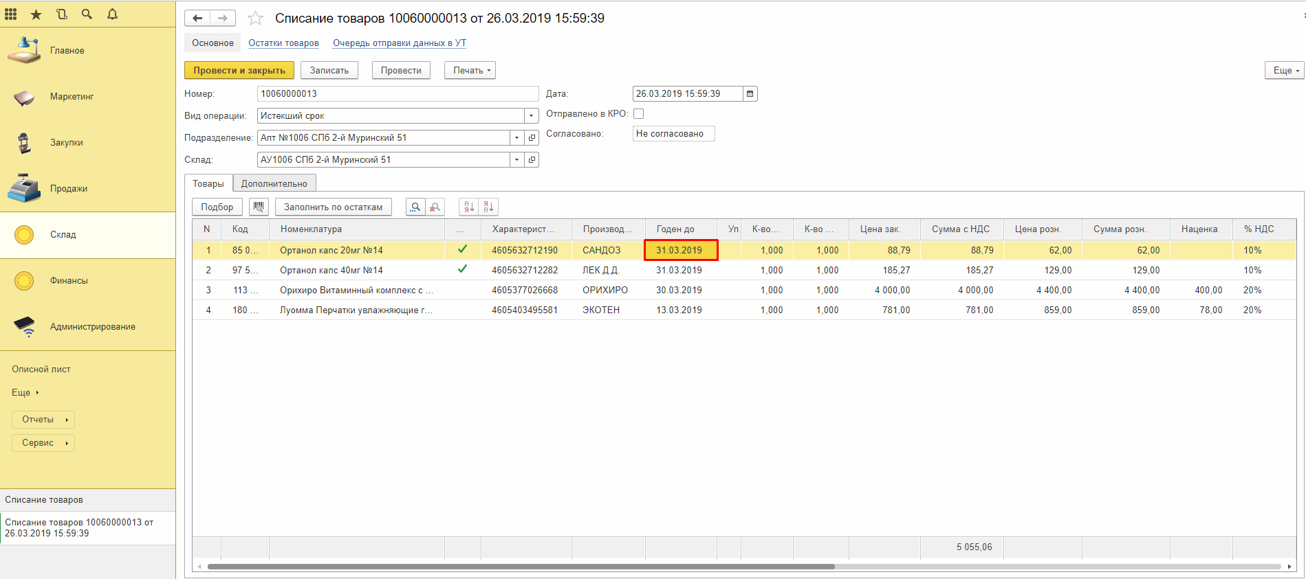
Task: Switch to the Дополнительно tab
Action: [274, 183]
